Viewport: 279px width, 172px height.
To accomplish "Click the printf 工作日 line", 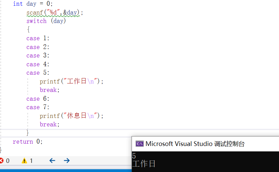I will pos(71,81).
